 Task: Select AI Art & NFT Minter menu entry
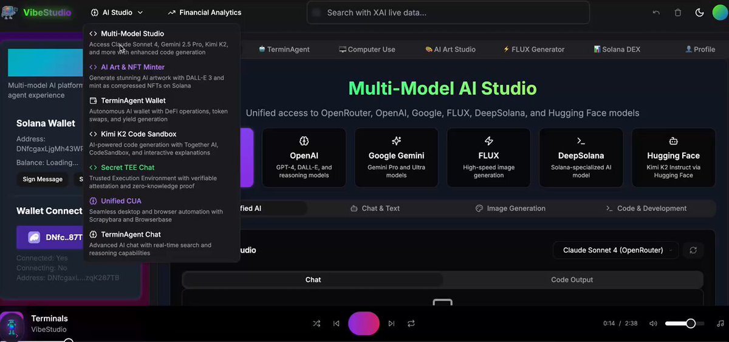[161, 76]
